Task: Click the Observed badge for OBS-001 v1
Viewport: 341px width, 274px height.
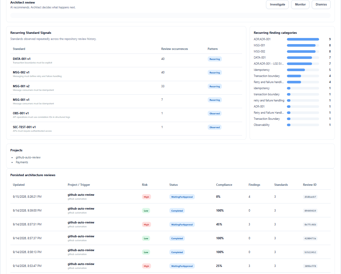Action: (214, 114)
